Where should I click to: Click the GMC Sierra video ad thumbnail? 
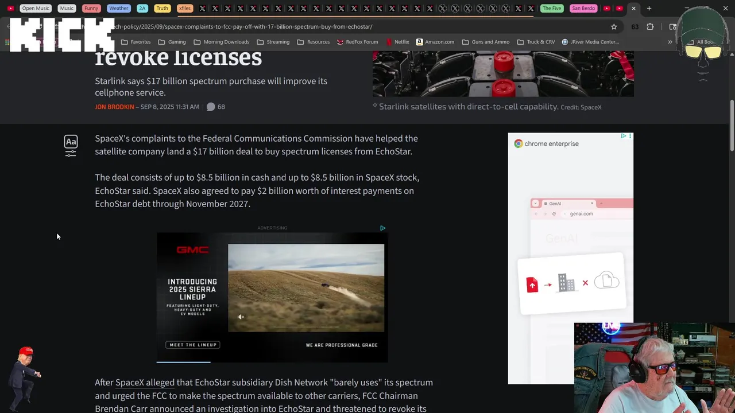tap(306, 288)
